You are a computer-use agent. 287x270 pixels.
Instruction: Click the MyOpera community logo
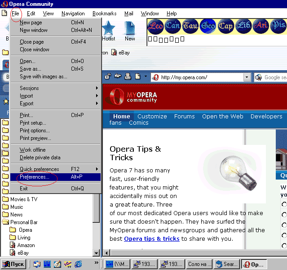(x=132, y=97)
